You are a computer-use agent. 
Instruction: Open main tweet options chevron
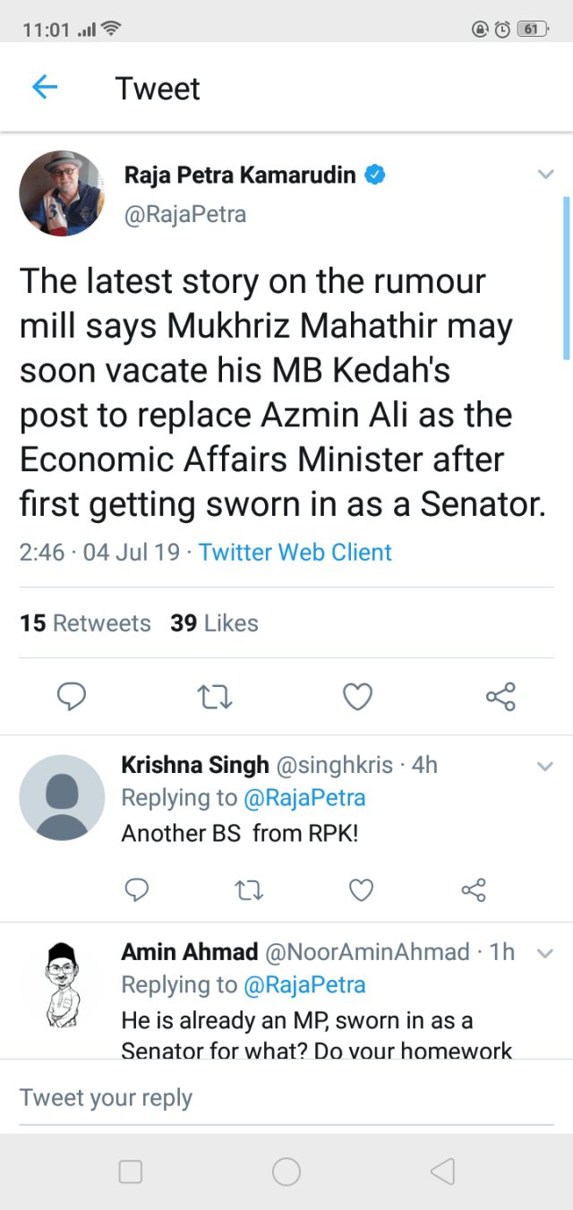545,175
